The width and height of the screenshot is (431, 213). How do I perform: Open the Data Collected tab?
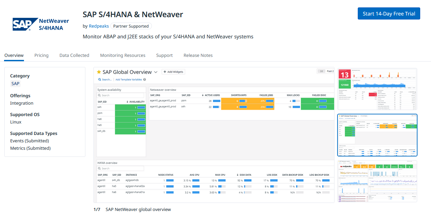click(x=74, y=56)
